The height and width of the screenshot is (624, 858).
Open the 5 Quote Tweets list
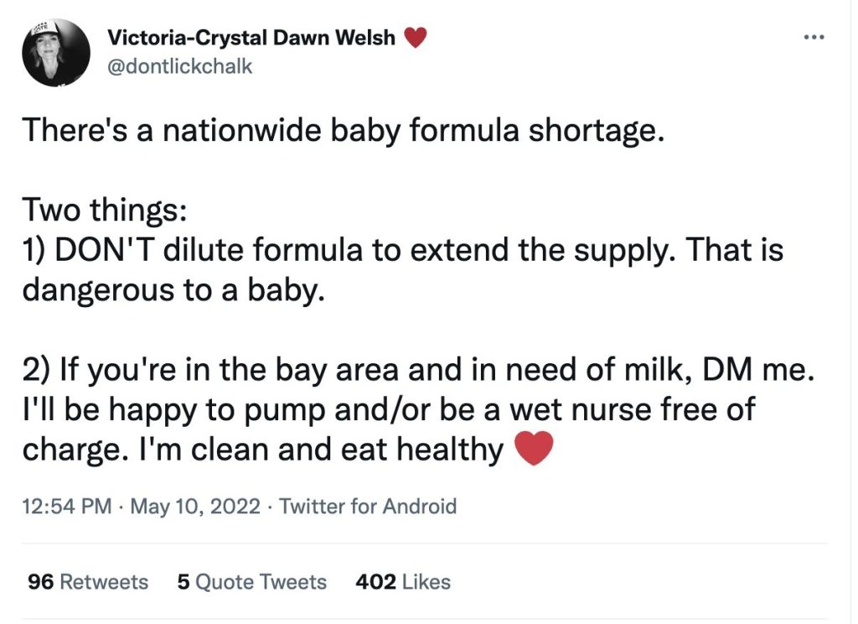point(252,582)
